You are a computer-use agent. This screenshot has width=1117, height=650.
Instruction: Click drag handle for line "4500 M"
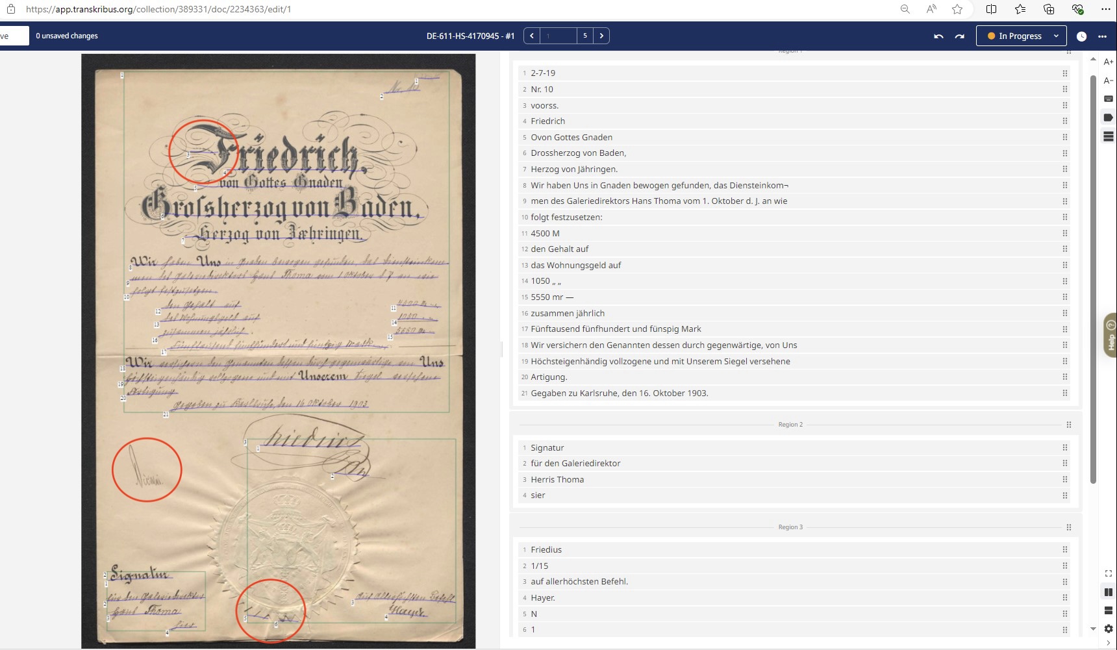click(1065, 234)
